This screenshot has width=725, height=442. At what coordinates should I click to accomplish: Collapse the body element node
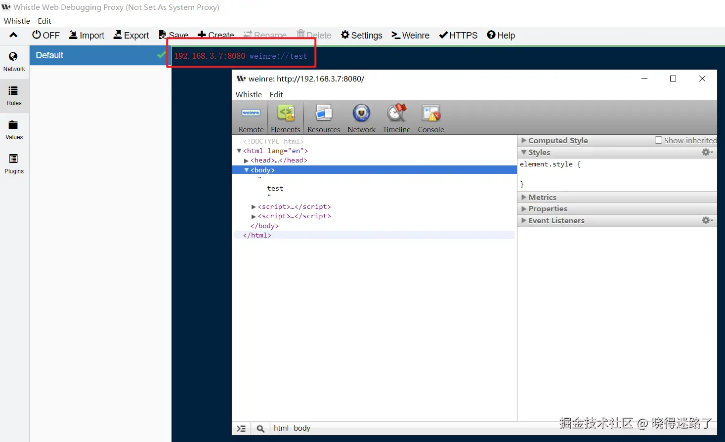[x=246, y=170]
